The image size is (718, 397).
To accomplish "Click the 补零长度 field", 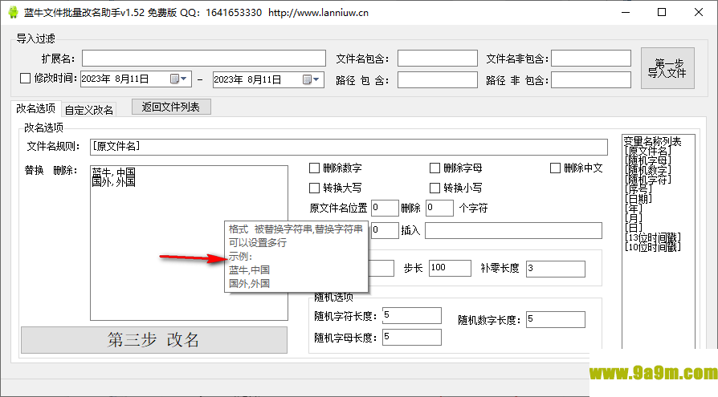I will pos(556,269).
